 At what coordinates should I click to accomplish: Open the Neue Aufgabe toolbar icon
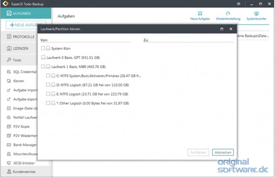click(x=200, y=13)
